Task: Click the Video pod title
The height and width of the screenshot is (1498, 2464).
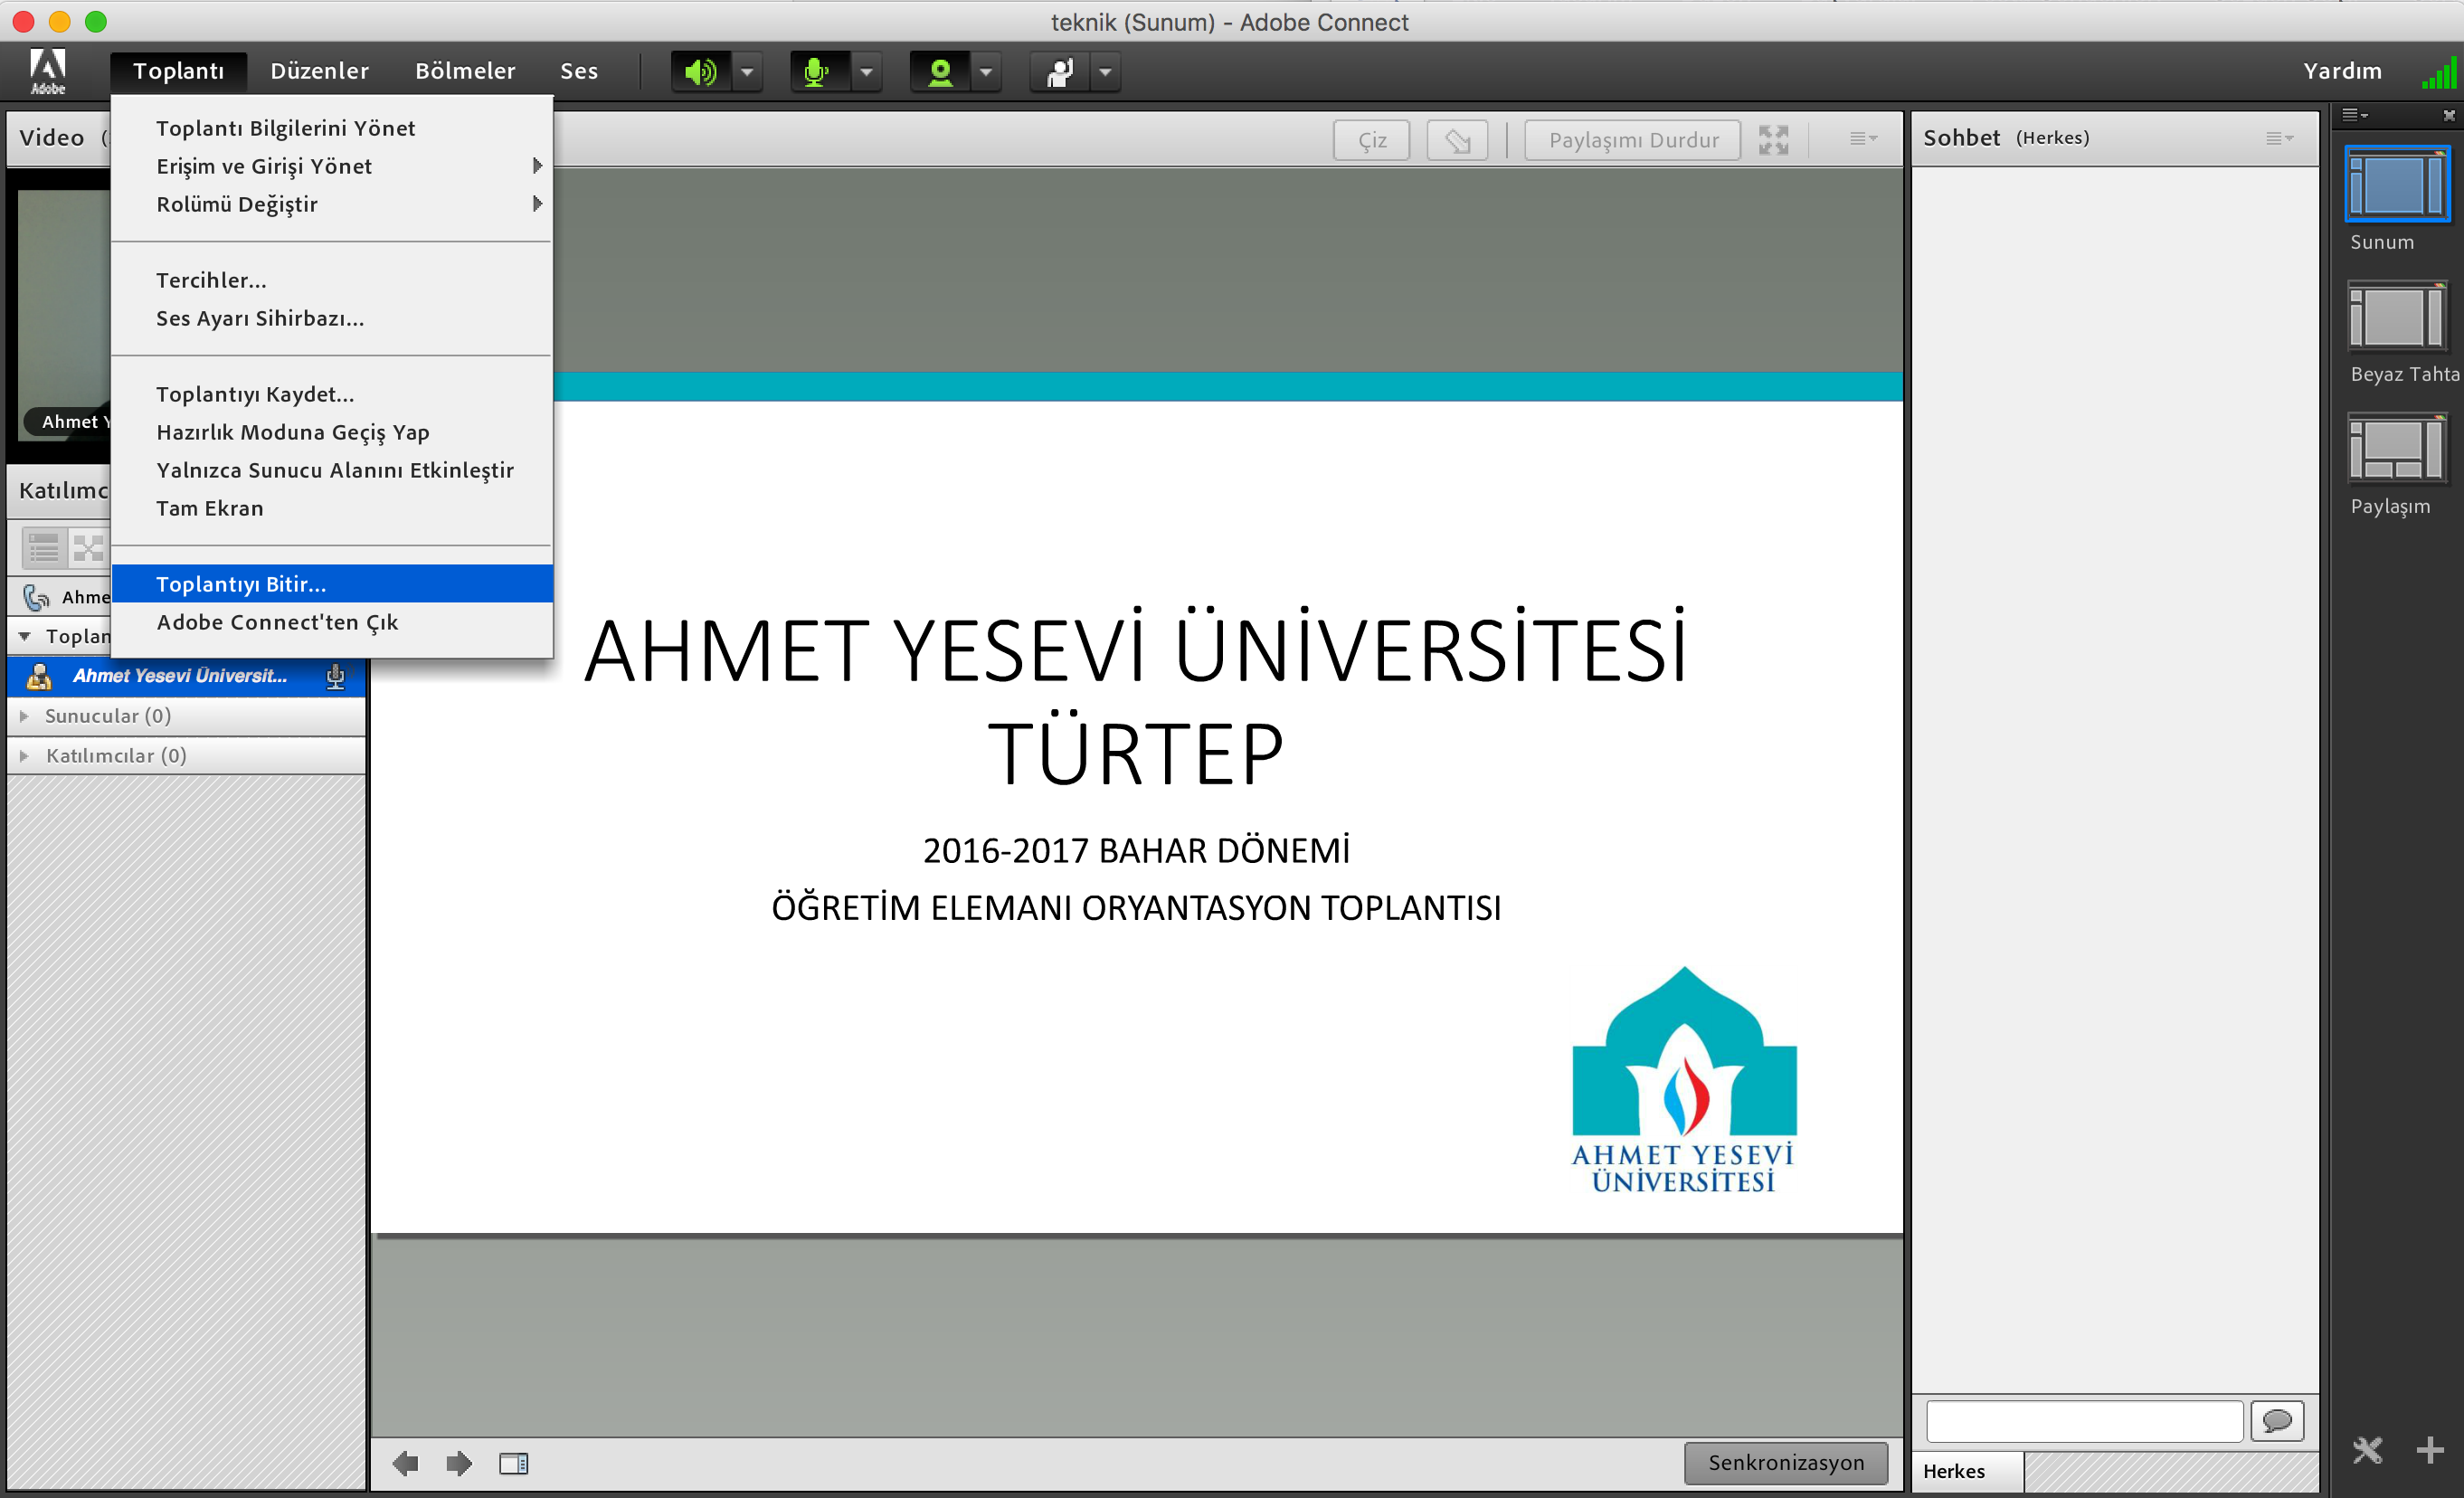Action: pos(52,138)
